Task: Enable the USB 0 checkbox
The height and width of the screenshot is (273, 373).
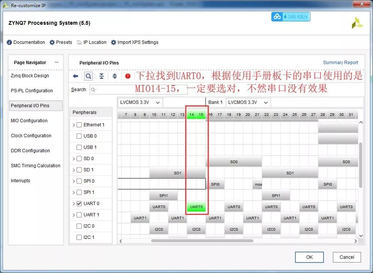Action: point(79,136)
